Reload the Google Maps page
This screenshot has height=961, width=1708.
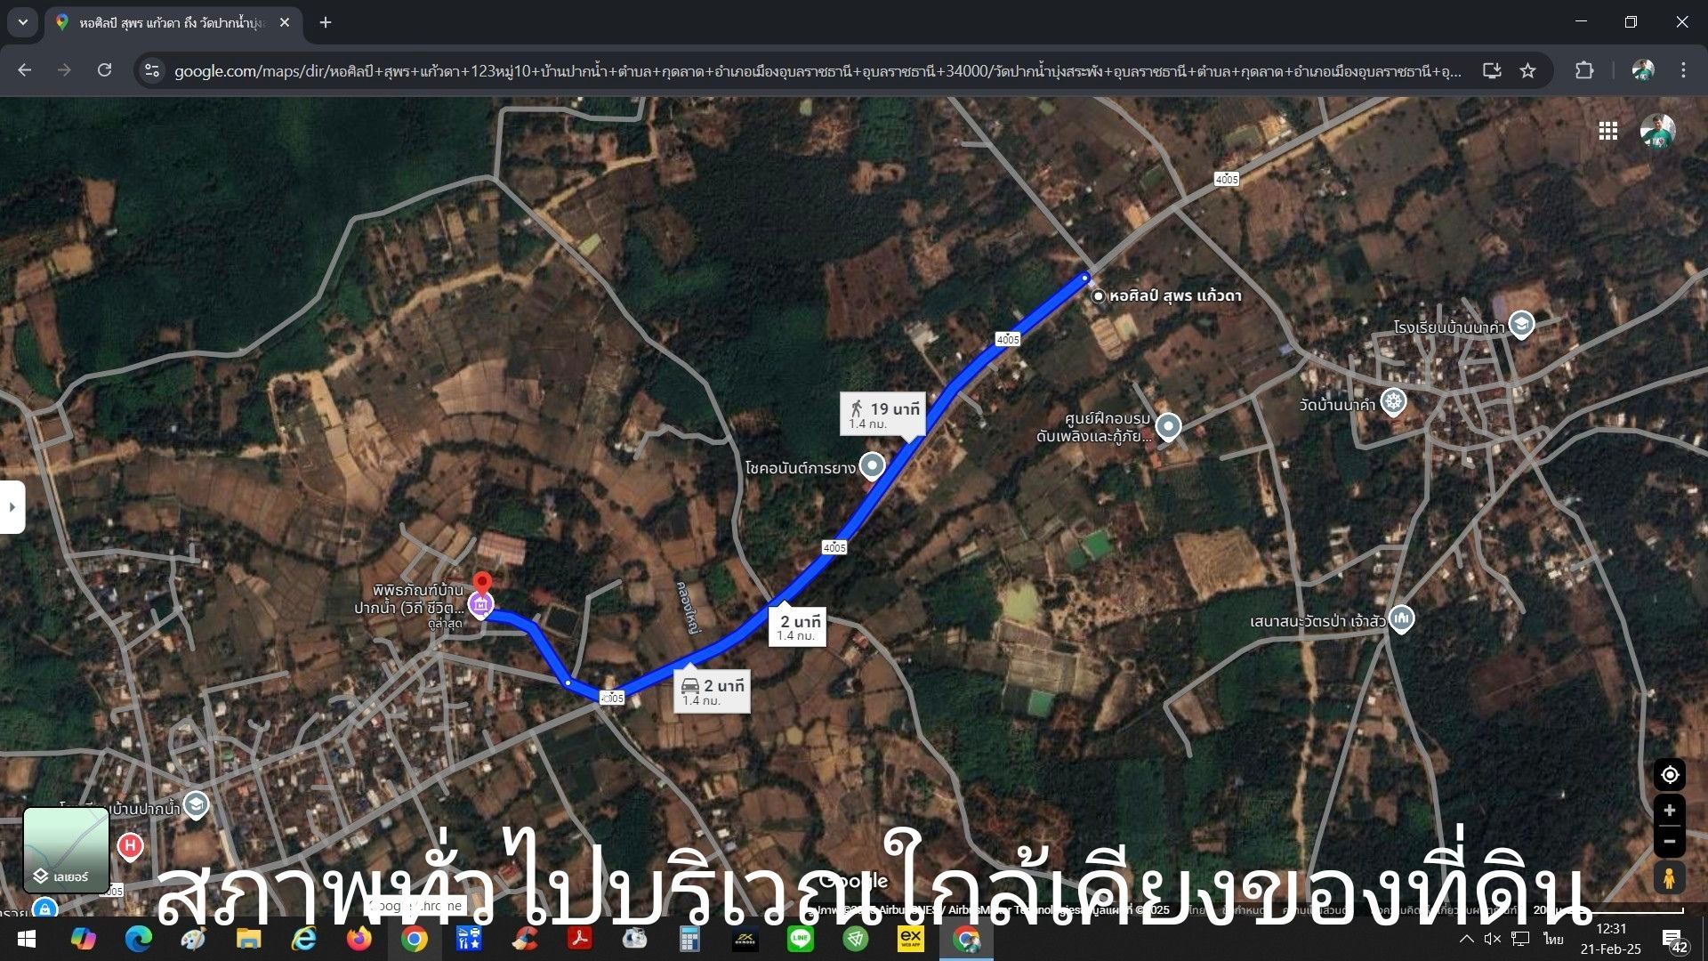[x=104, y=70]
